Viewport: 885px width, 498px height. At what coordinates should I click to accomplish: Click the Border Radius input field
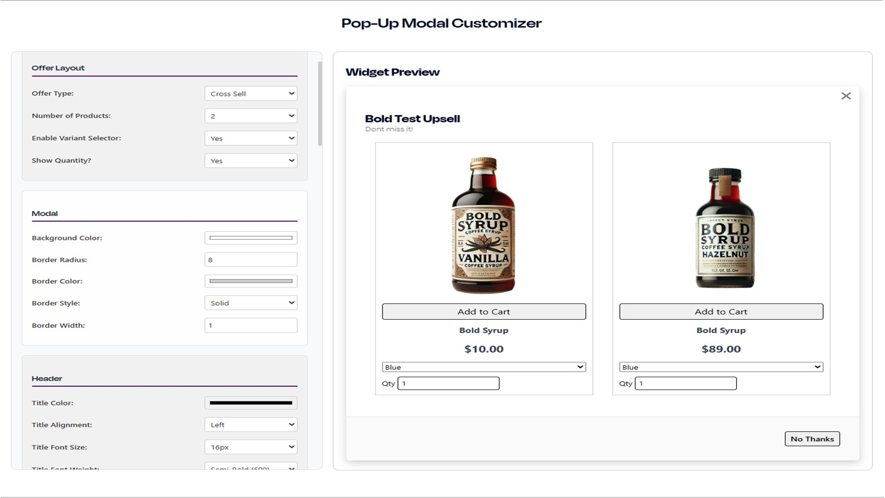251,260
